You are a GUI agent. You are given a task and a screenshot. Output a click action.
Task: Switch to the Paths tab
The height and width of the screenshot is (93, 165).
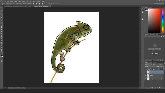(x=154, y=62)
